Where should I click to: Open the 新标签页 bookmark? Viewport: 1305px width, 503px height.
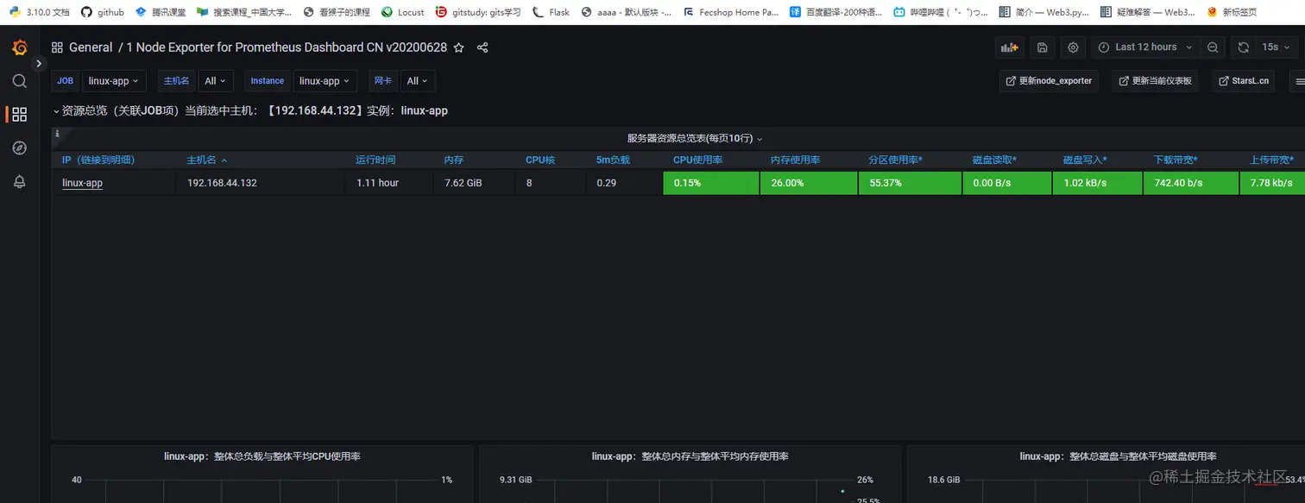coord(1232,12)
